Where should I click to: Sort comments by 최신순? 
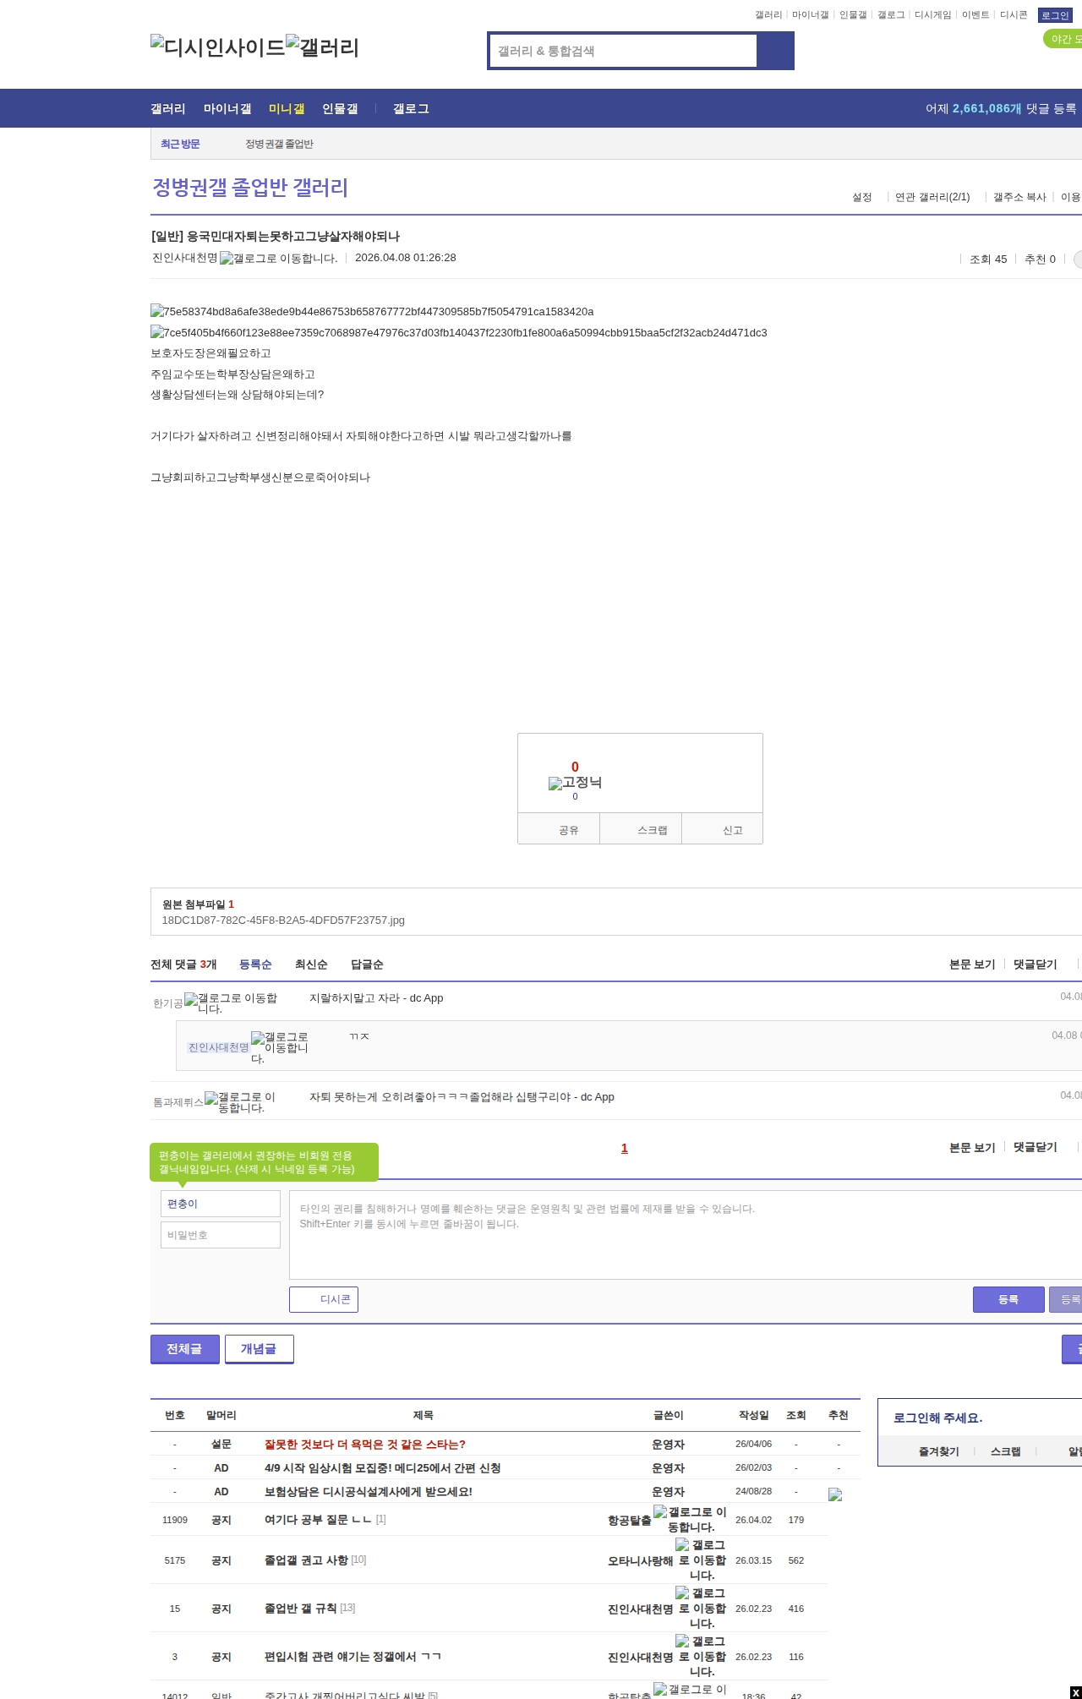[311, 964]
